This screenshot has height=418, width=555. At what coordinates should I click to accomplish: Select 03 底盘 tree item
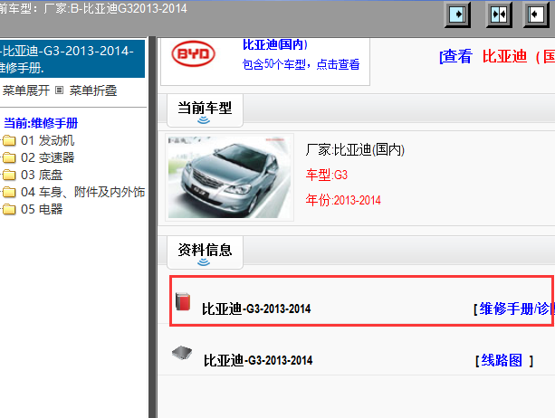click(42, 175)
